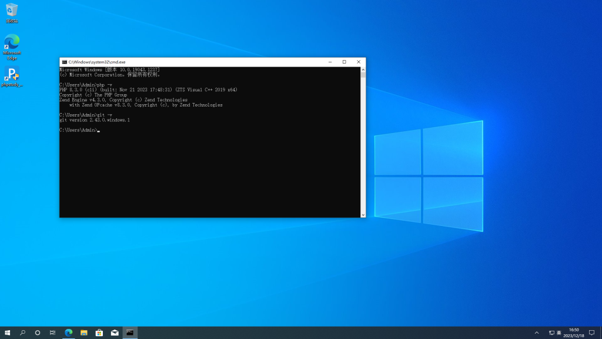Click the 'with Zend OPcache v8.3.0' line
The image size is (602, 339).
click(146, 105)
